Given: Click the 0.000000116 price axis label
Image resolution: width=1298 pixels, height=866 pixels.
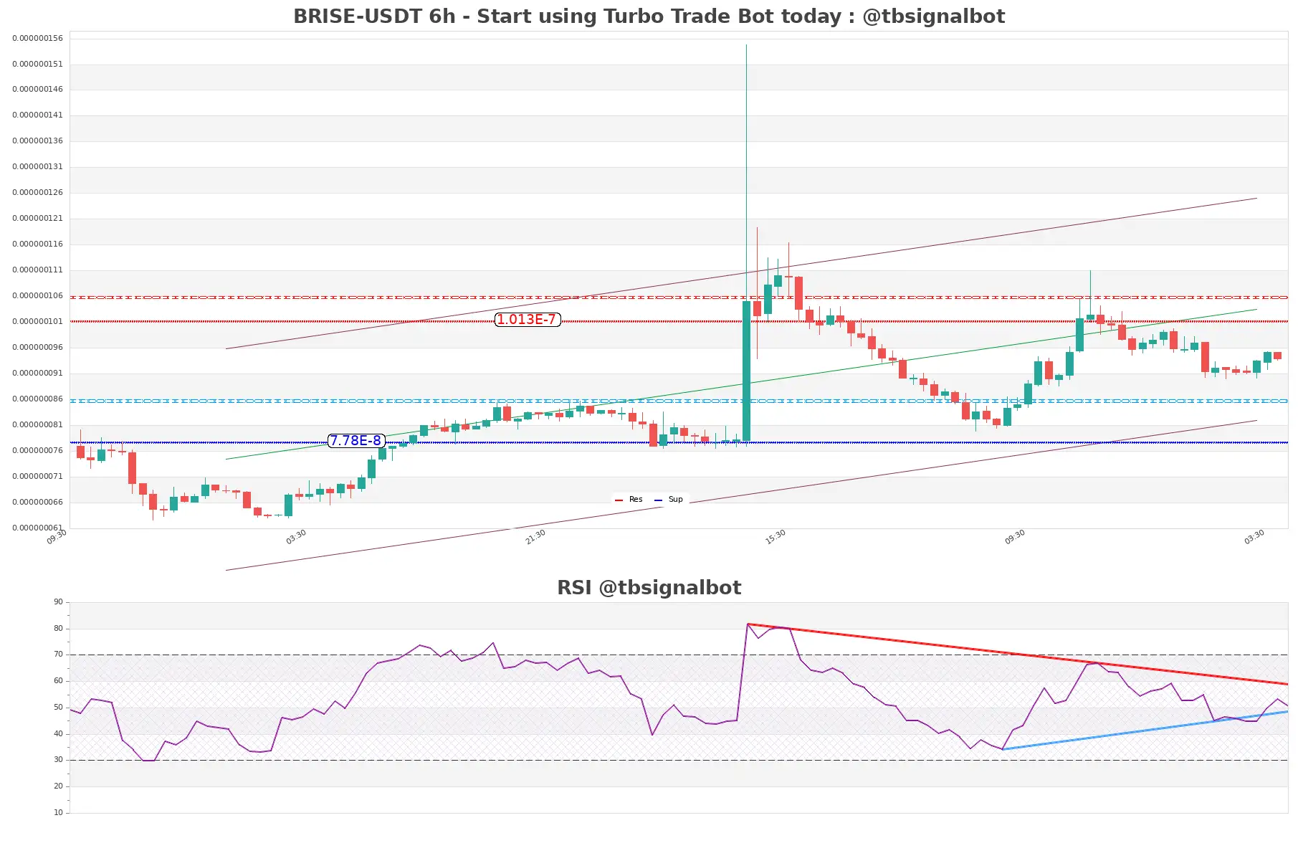Looking at the screenshot, I should pos(37,244).
